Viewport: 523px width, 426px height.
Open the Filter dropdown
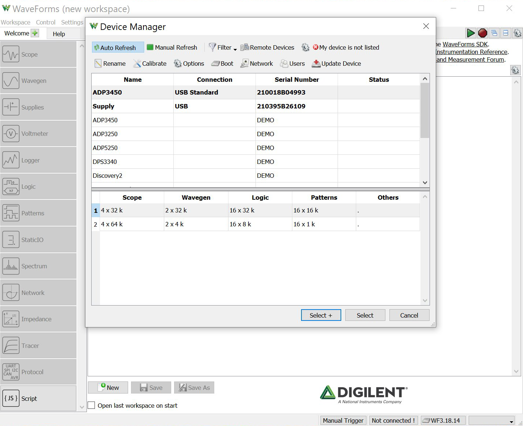click(223, 47)
